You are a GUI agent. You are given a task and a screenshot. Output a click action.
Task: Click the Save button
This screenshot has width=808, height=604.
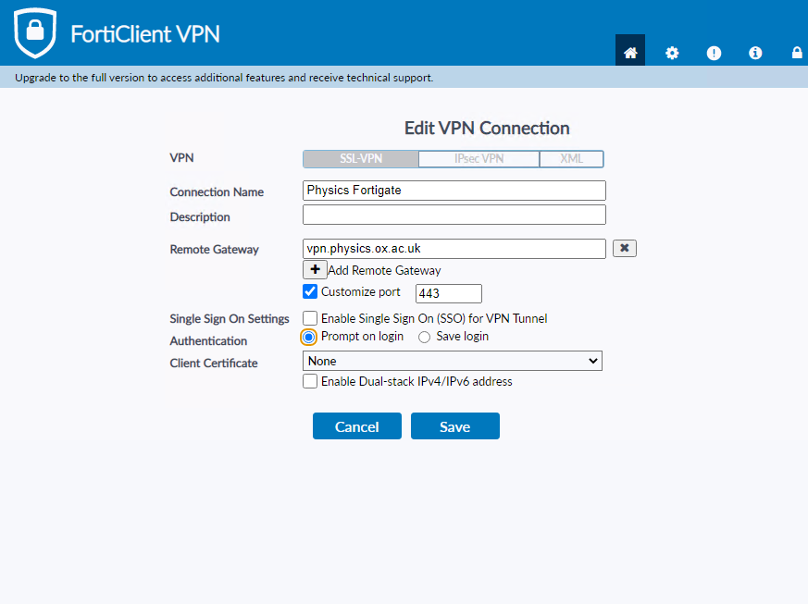pos(454,426)
